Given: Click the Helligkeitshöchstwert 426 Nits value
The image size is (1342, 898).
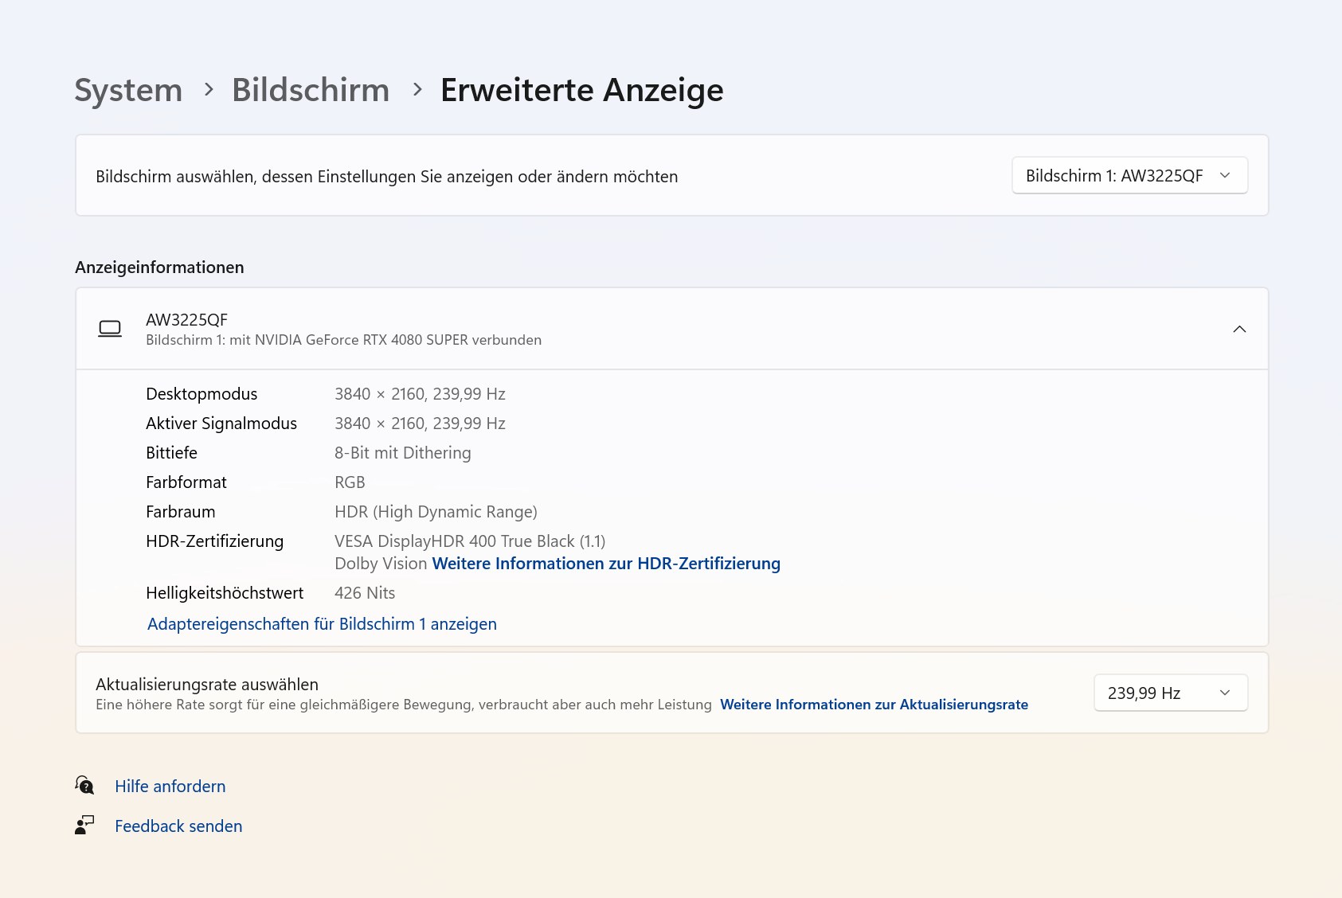Looking at the screenshot, I should tap(365, 593).
